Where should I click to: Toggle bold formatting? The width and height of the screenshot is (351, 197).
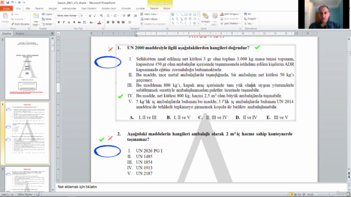(x=59, y=22)
